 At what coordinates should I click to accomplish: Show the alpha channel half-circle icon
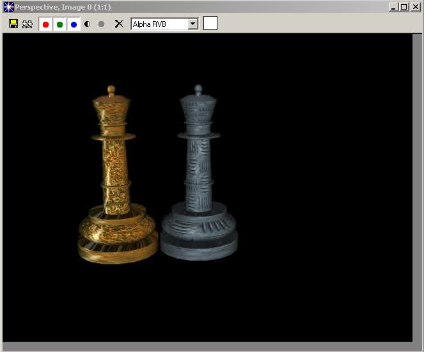[x=88, y=24]
